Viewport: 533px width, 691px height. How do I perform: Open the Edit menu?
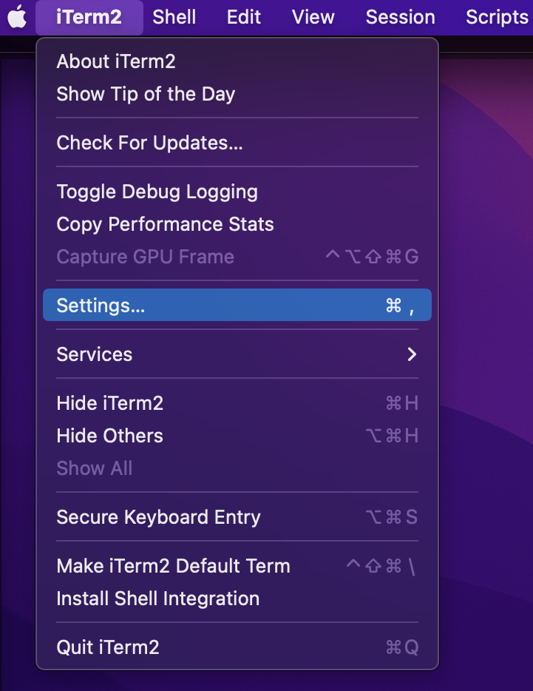pos(244,17)
